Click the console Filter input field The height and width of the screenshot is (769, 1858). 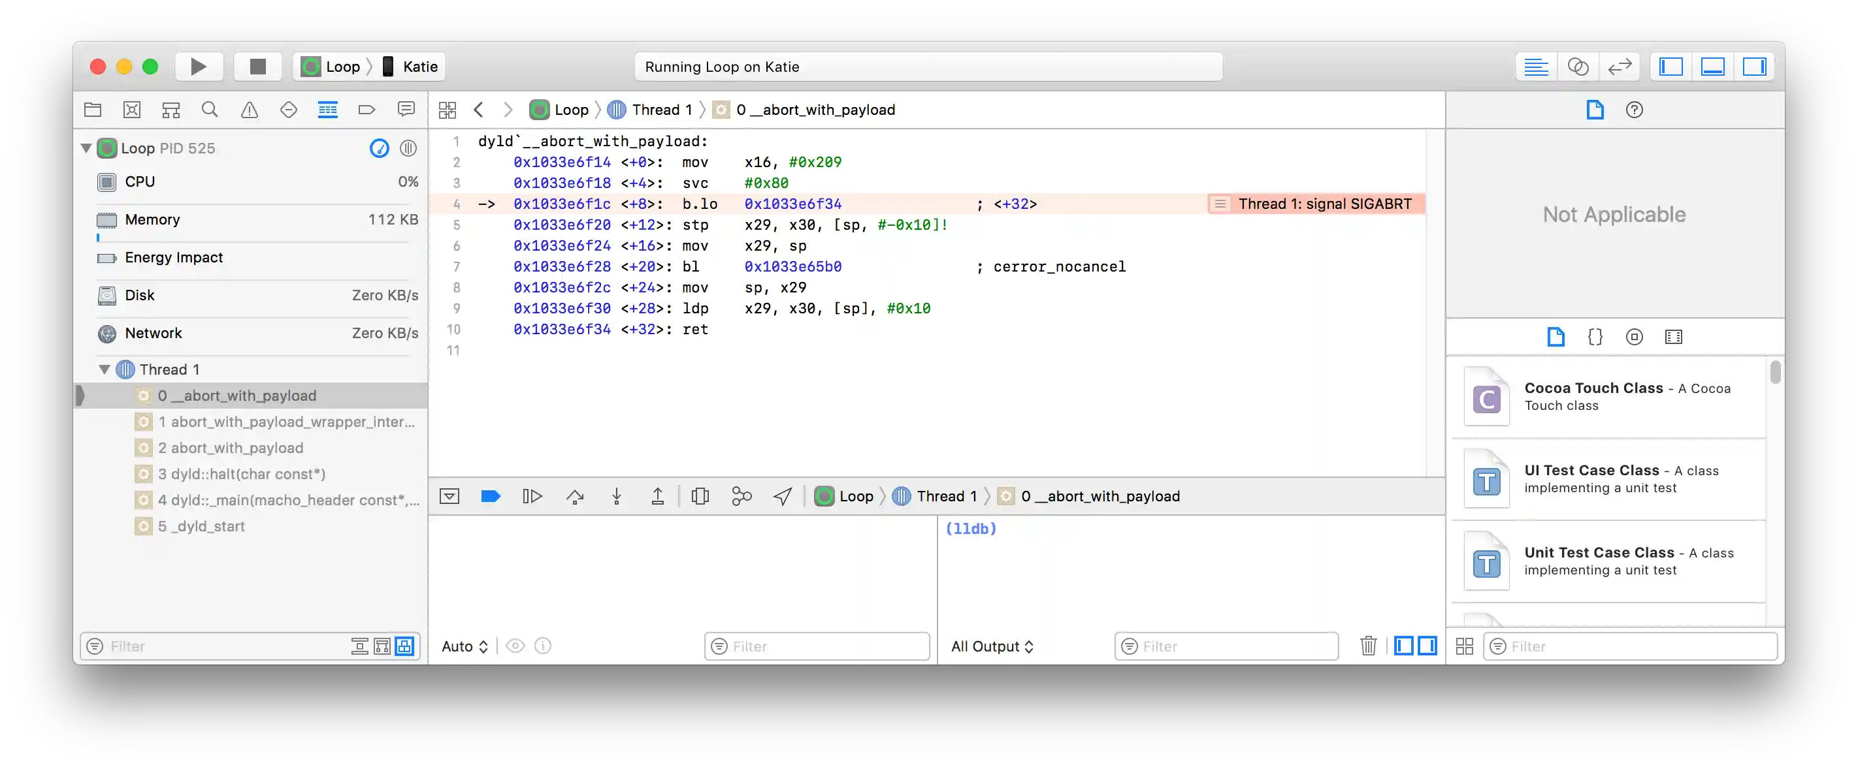(x=1235, y=646)
